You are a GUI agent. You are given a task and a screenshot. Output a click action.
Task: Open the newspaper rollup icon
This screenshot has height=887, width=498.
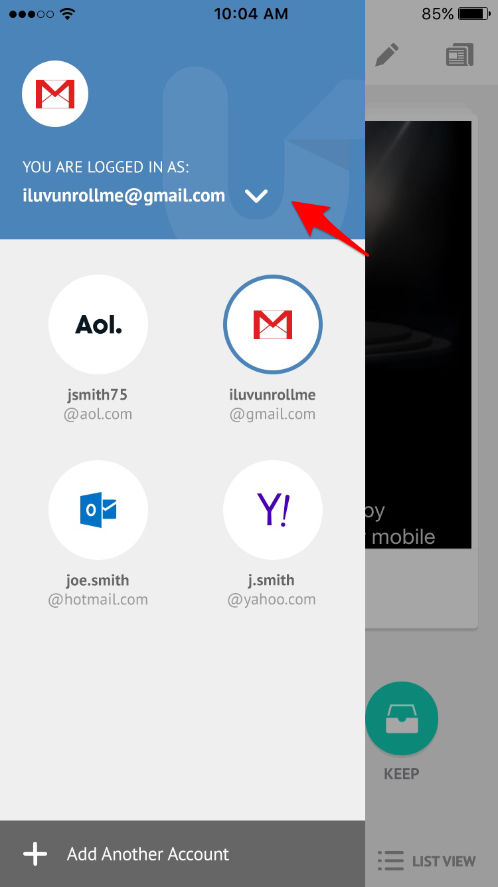click(x=459, y=55)
